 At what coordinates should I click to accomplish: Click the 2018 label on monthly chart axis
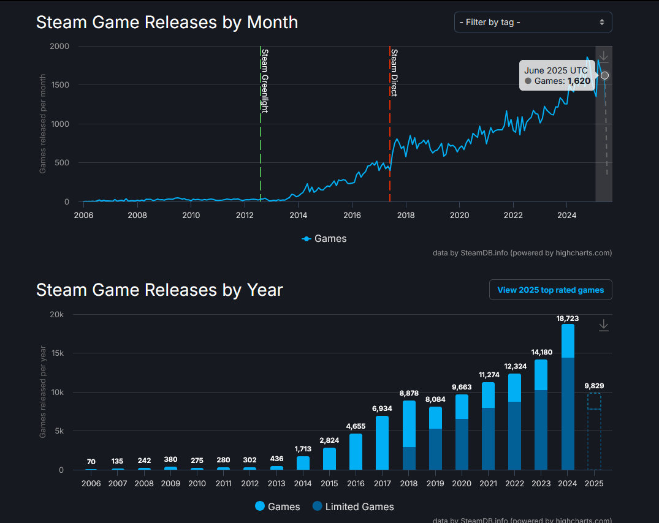pos(406,216)
